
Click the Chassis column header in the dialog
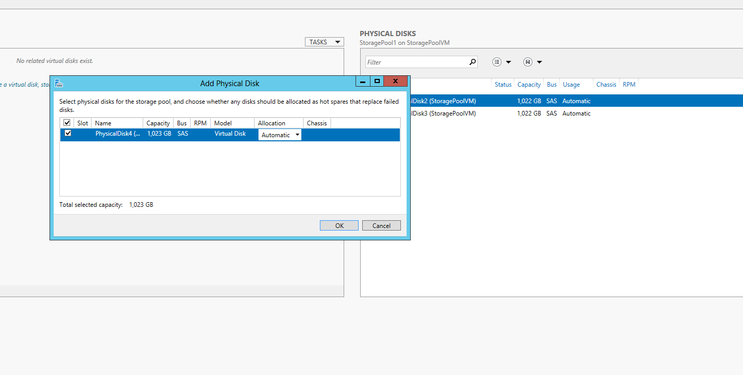(317, 123)
